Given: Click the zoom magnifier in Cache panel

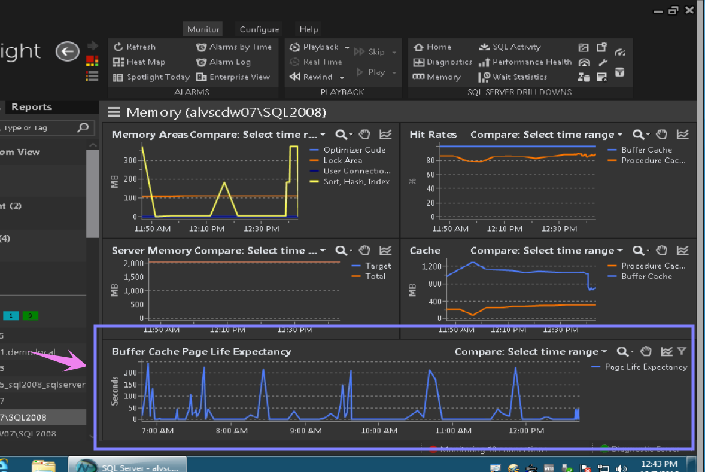Looking at the screenshot, I should tap(639, 251).
